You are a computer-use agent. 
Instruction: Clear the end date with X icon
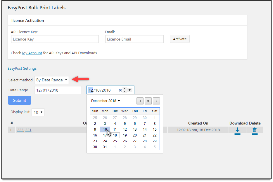click(120, 90)
